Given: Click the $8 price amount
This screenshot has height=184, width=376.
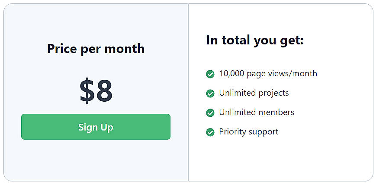Looking at the screenshot, I should 96,91.
